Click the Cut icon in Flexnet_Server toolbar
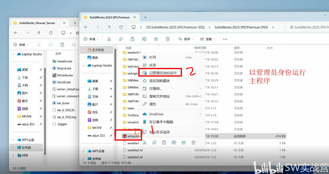The image size is (329, 174). click(x=39, y=45)
